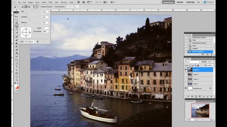The image size is (227, 127).
Task: Select the Type tool
Action: pyautogui.click(x=17, y=67)
